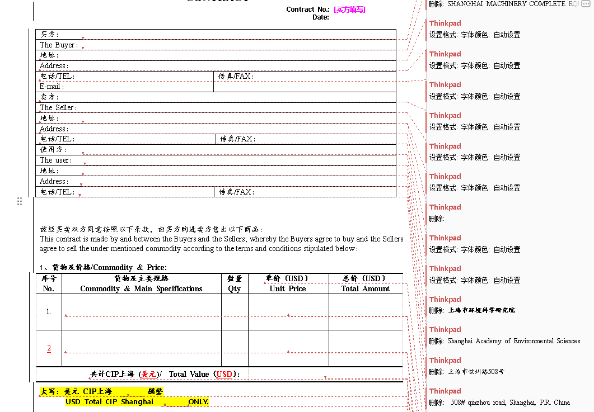Click the 'Date:' label
This screenshot has height=412, width=594.
coord(320,17)
